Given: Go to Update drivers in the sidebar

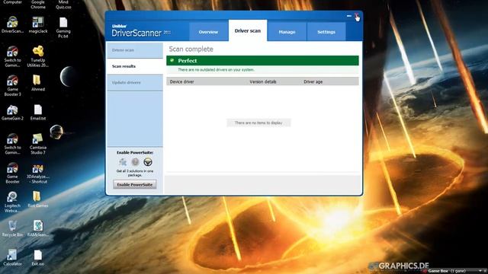Looking at the screenshot, I should tap(135, 83).
